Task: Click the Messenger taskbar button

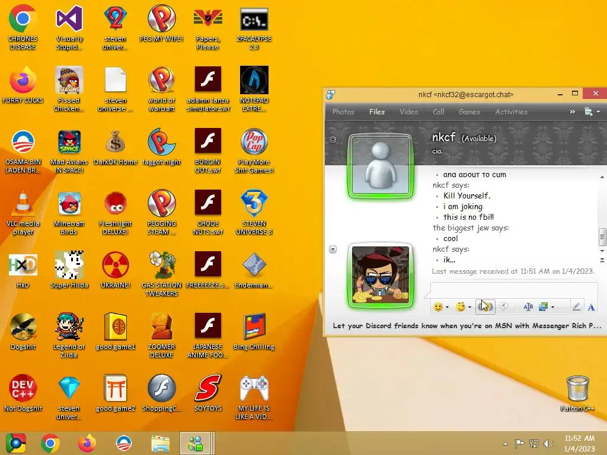Action: point(196,443)
